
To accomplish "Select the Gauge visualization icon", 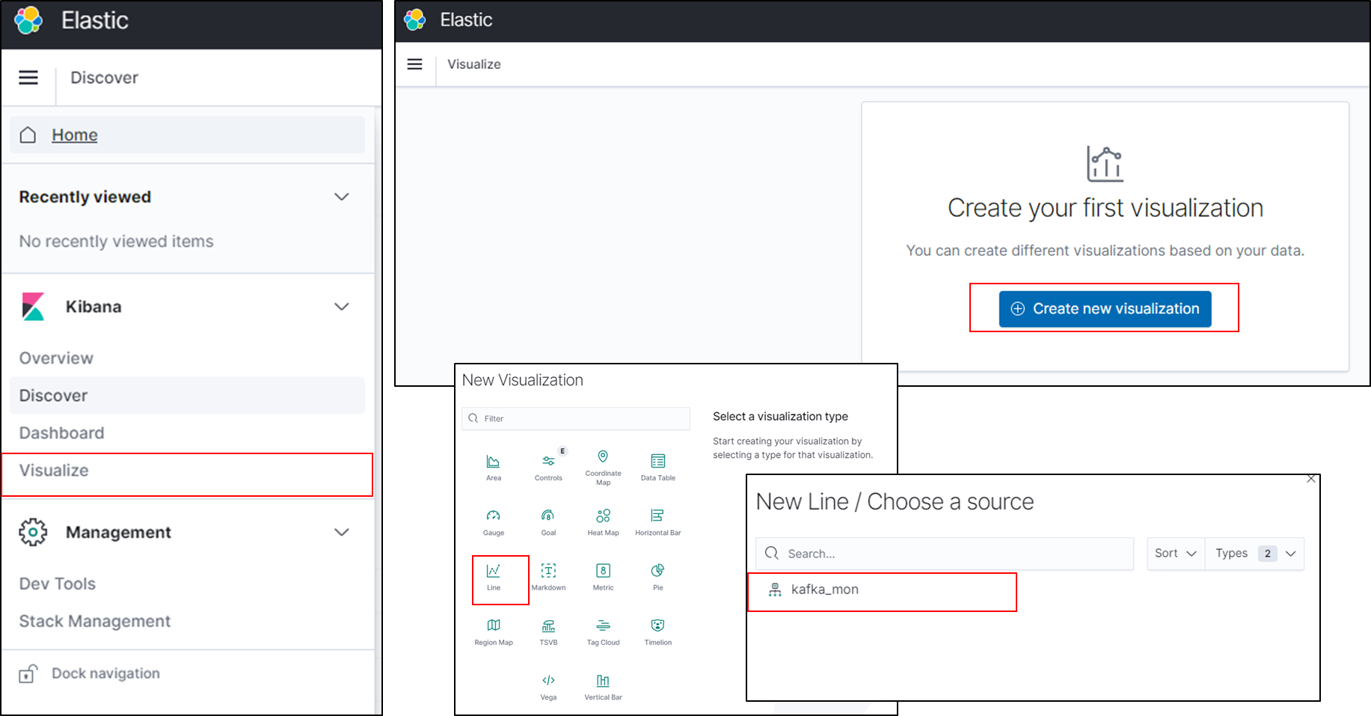I will (494, 521).
